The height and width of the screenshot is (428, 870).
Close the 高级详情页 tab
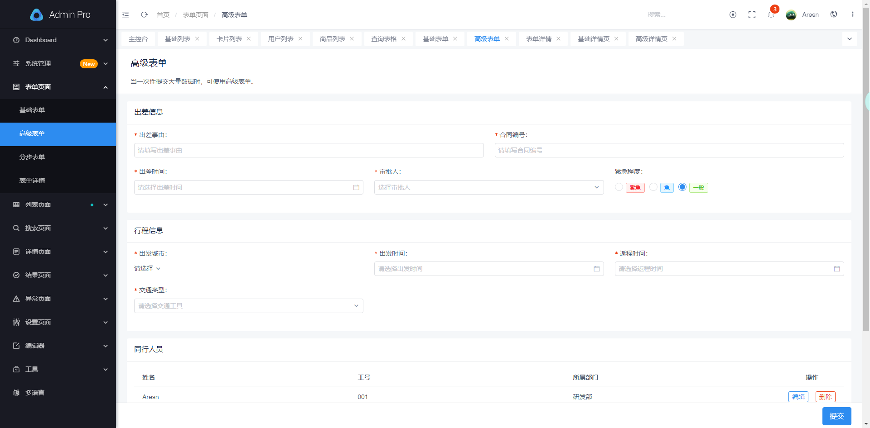pos(674,39)
